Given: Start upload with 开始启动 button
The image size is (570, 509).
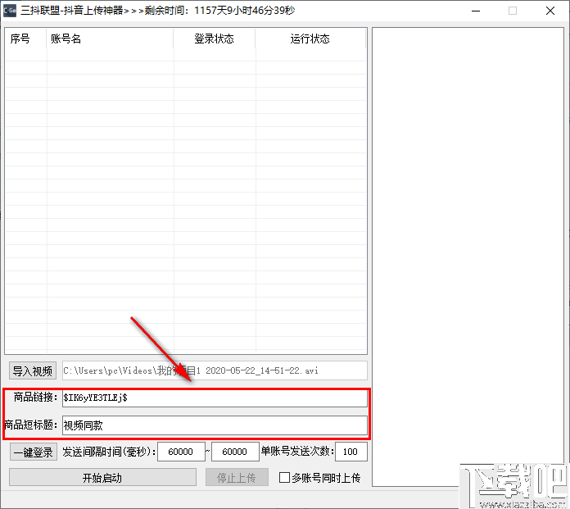Looking at the screenshot, I should coord(102,477).
